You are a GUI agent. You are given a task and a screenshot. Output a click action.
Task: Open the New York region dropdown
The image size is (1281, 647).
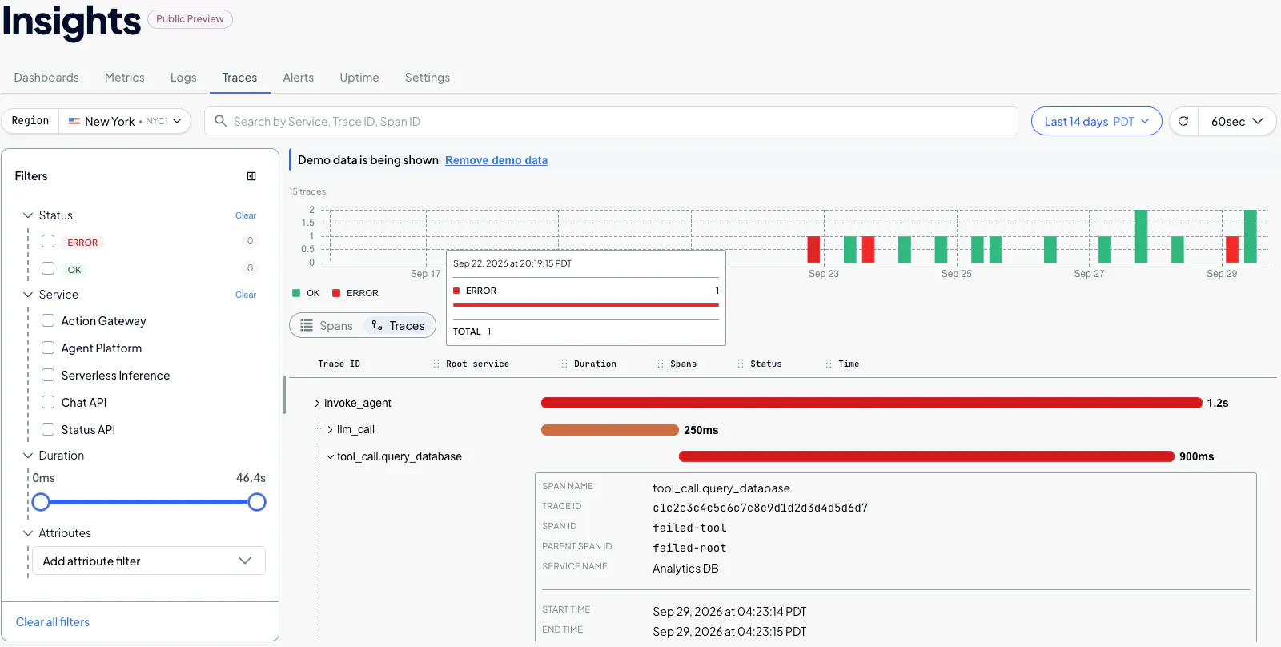coord(125,121)
